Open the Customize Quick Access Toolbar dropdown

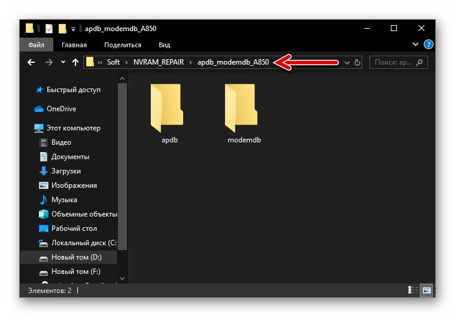point(74,29)
